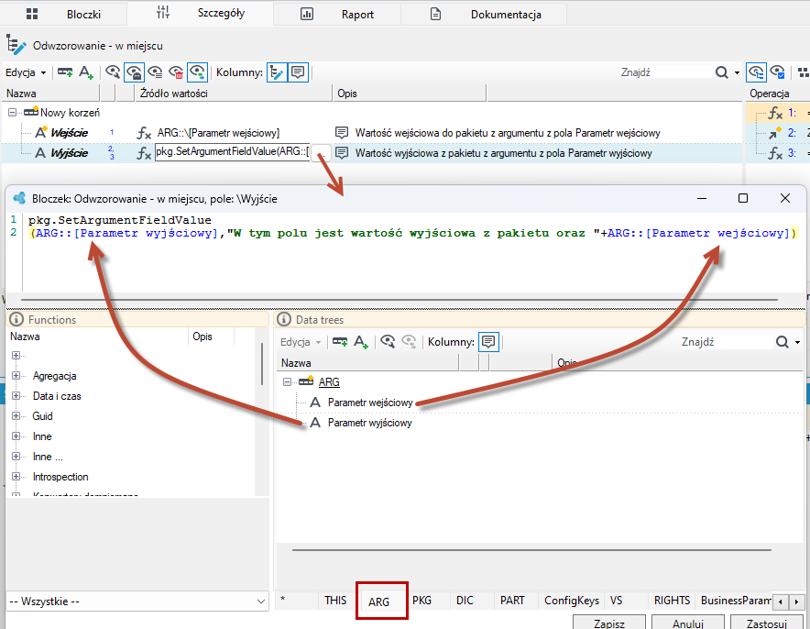Expand the Data i czas function group
This screenshot has width=810, height=629.
tap(16, 396)
